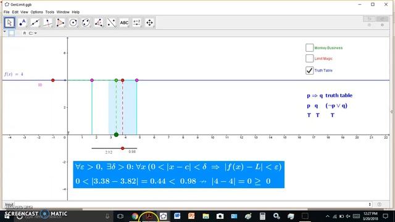Open the Calculator from the taskbar
This screenshot has width=395, height=222.
pyautogui.click(x=262, y=216)
